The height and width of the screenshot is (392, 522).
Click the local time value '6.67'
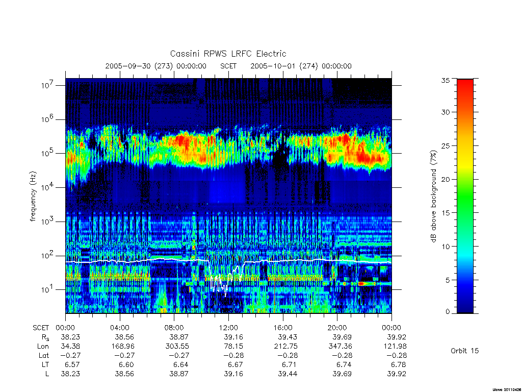point(236,364)
